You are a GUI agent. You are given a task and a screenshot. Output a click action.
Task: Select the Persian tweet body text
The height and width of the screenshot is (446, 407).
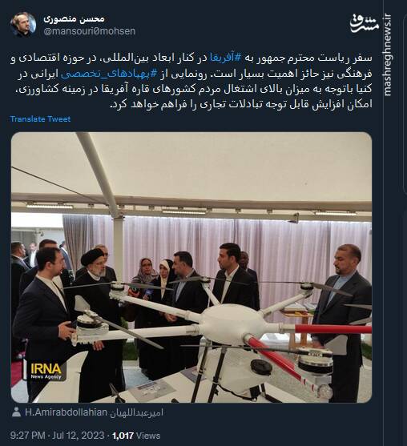tap(191, 81)
